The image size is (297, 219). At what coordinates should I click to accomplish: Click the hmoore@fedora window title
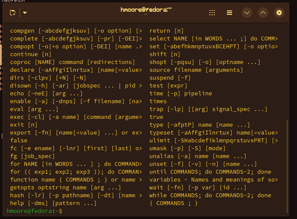click(146, 10)
